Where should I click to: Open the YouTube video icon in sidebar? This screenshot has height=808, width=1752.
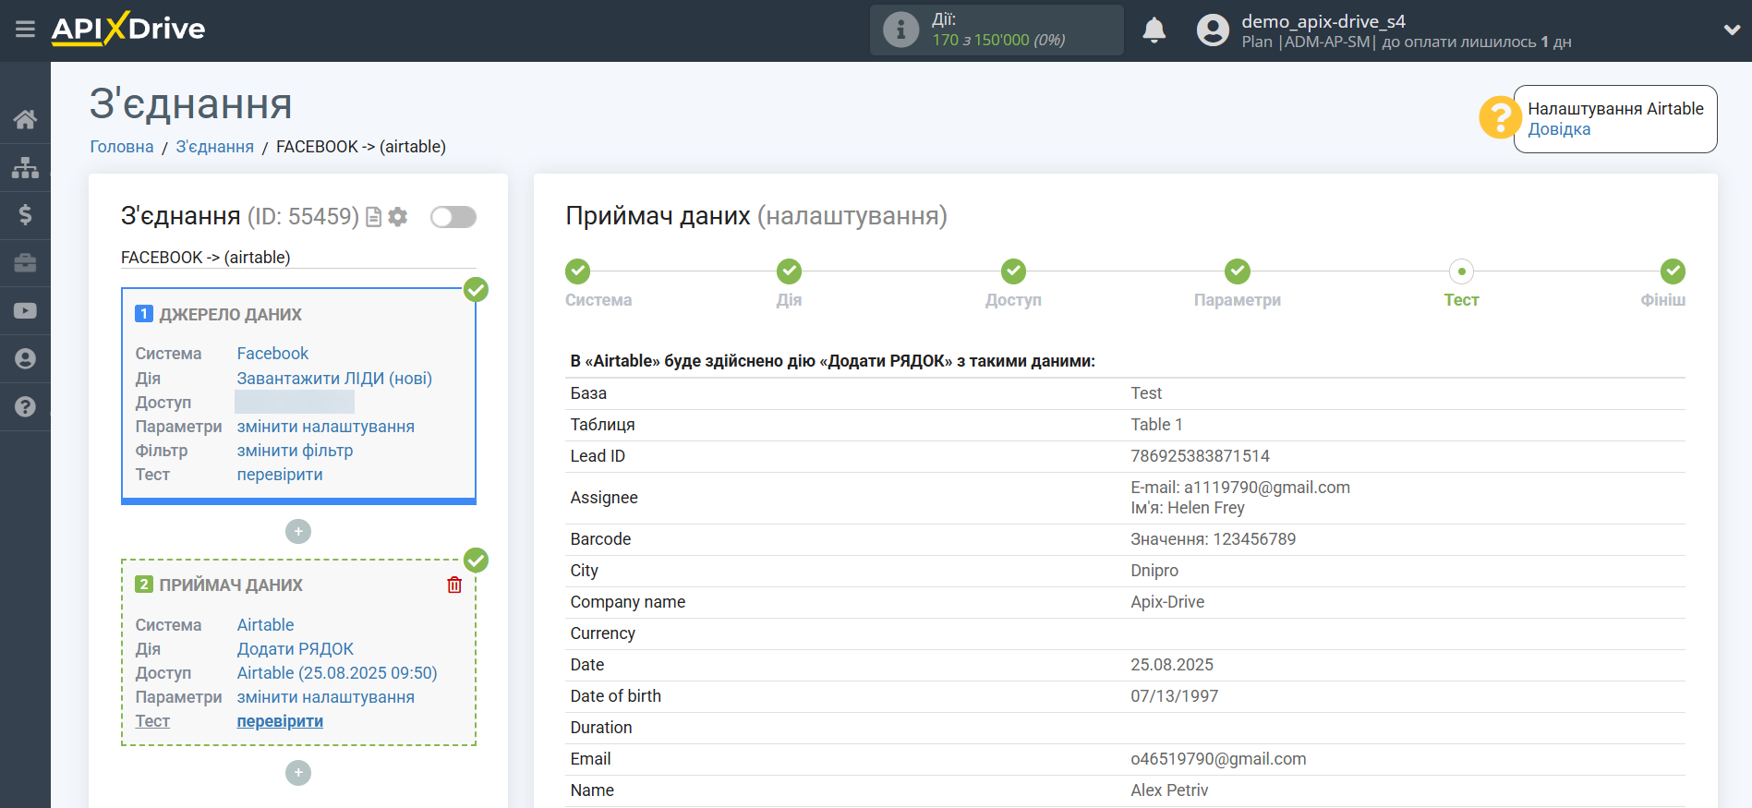pyautogui.click(x=25, y=311)
